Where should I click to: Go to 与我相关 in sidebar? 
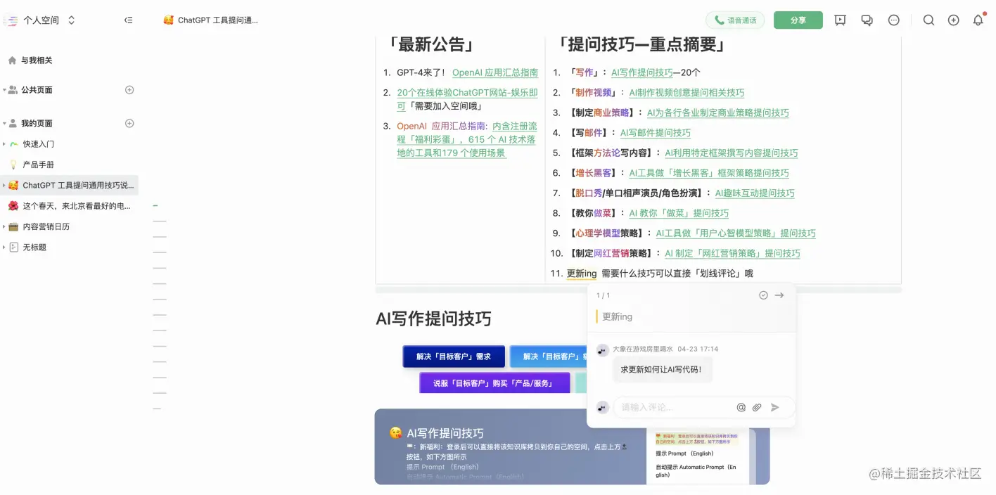click(x=37, y=60)
